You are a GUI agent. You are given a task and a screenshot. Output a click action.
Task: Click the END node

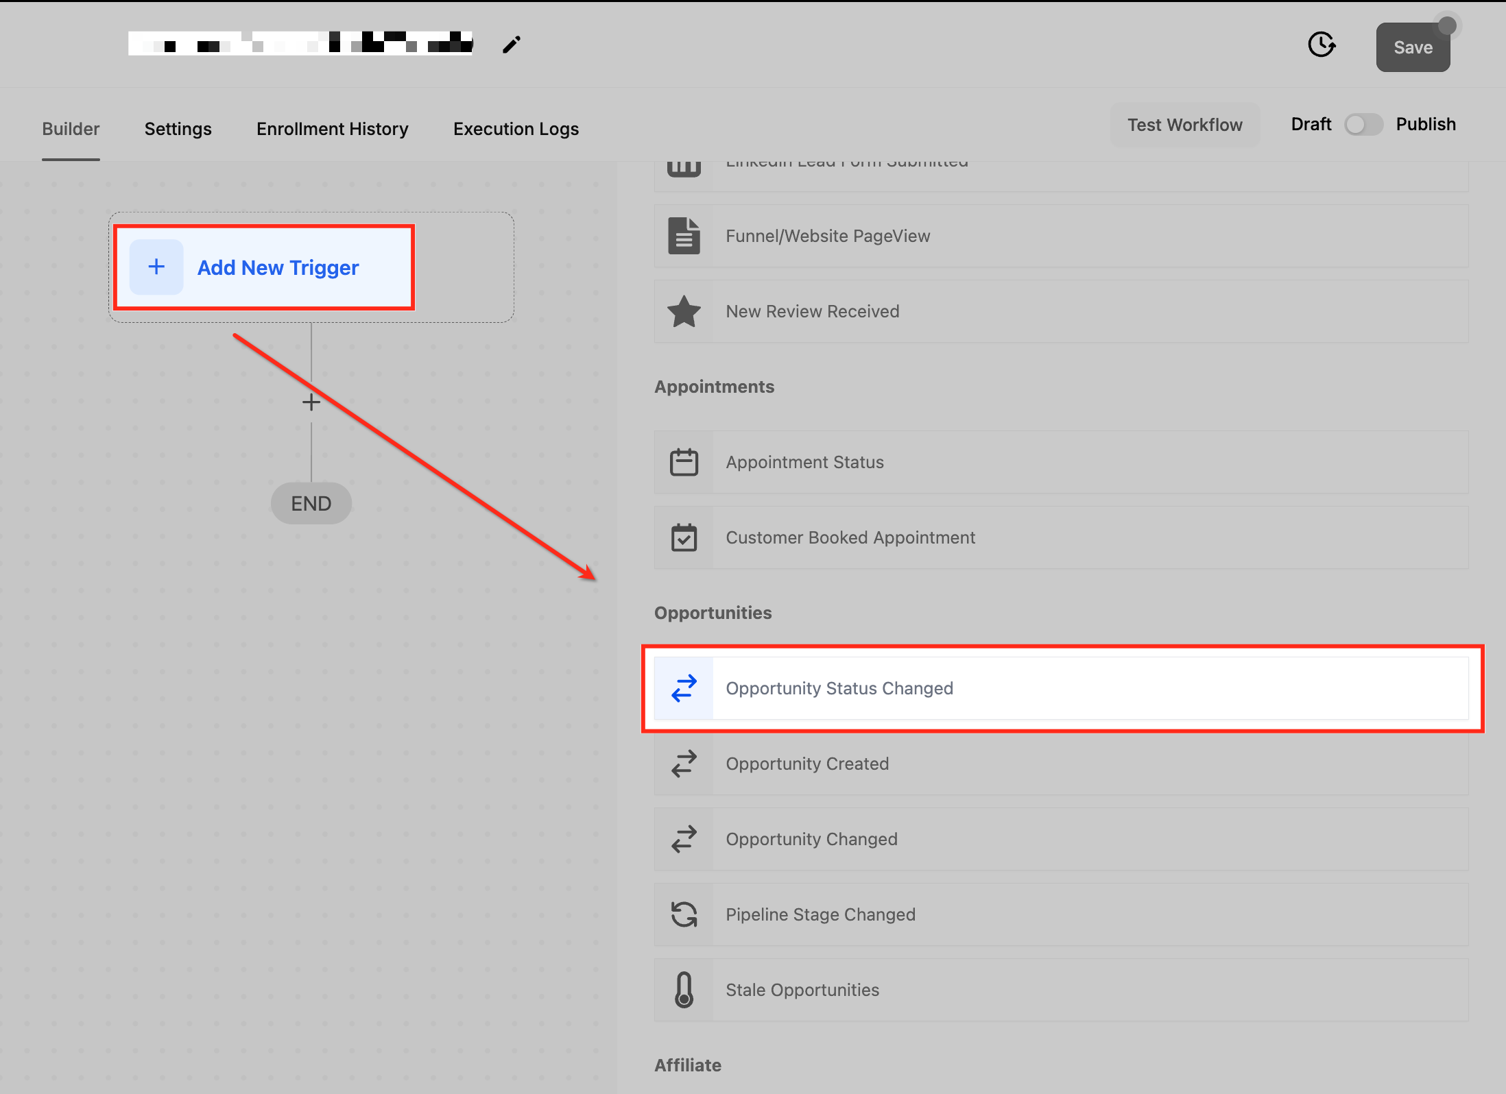tap(311, 504)
